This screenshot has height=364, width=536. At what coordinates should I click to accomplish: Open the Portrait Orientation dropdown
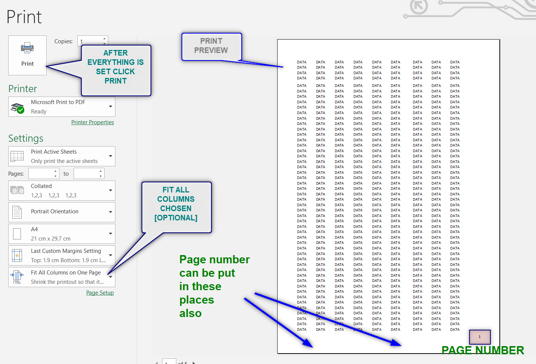point(62,212)
